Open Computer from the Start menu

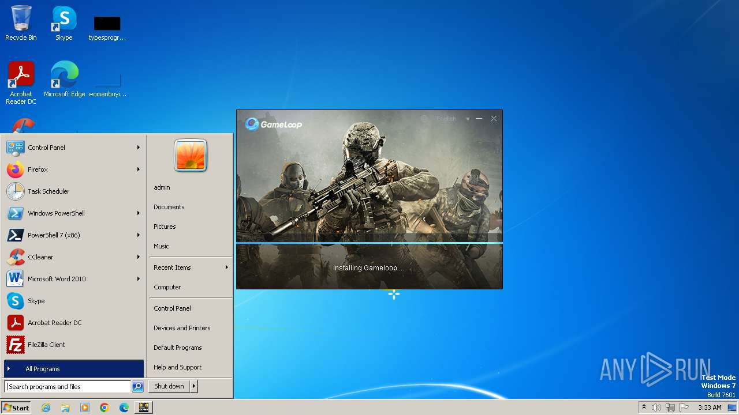191,287
